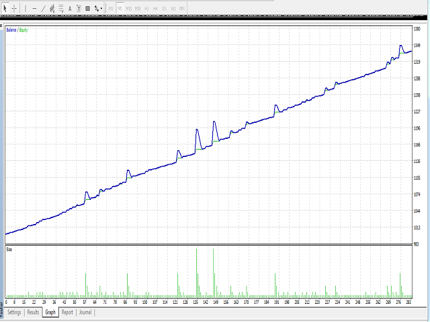Open the Settings tab
This screenshot has width=430, height=322.
(x=14, y=313)
